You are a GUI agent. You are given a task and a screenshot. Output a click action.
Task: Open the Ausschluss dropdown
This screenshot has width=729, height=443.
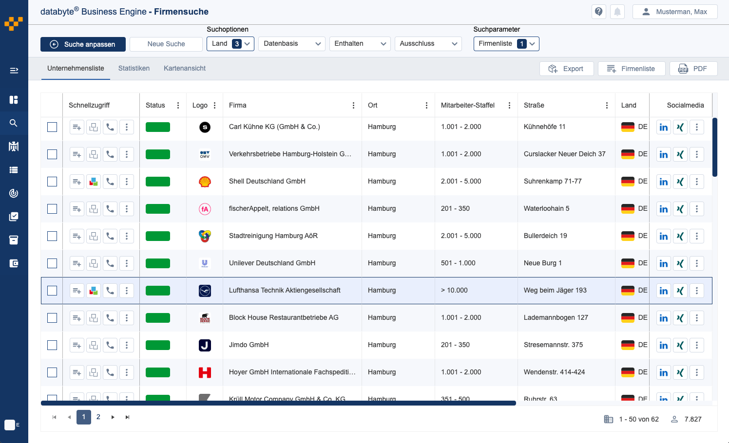coord(428,44)
